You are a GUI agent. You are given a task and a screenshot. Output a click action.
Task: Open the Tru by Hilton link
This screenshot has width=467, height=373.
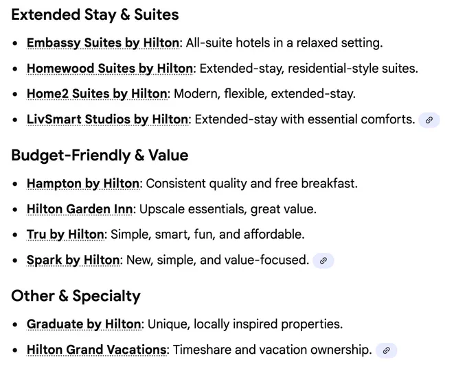point(65,234)
